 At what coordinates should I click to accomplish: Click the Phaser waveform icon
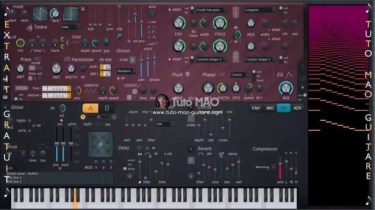221,75
